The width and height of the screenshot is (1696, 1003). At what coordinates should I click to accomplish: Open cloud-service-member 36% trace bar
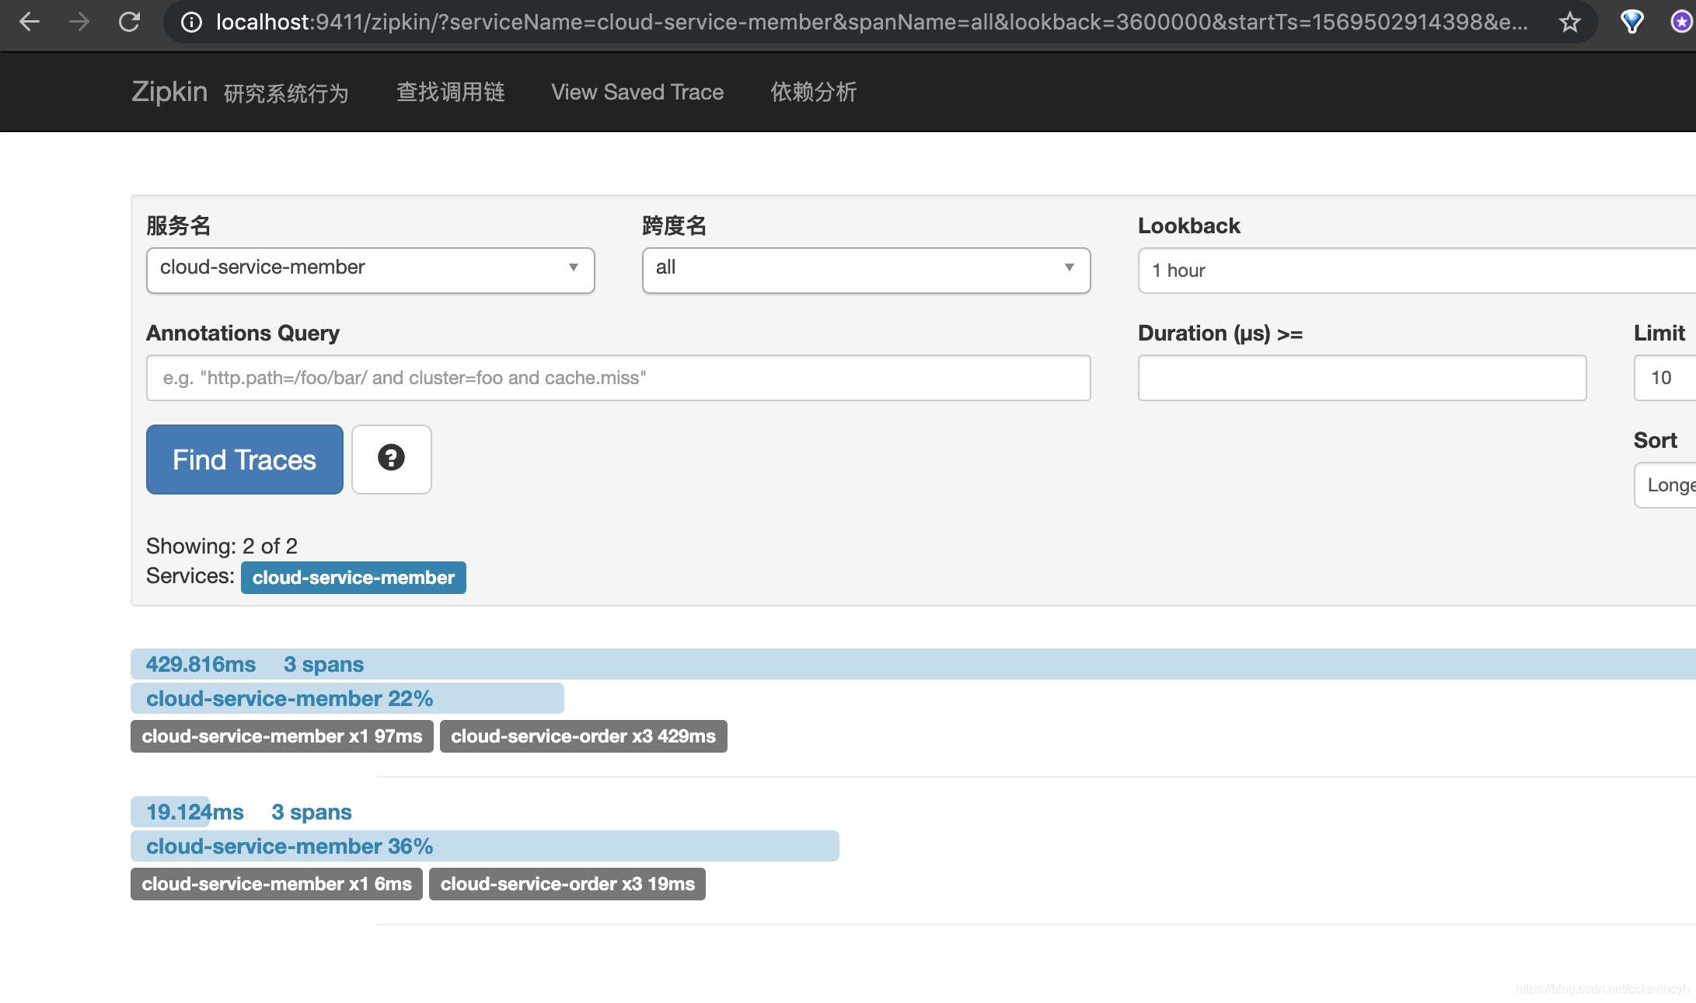(484, 846)
